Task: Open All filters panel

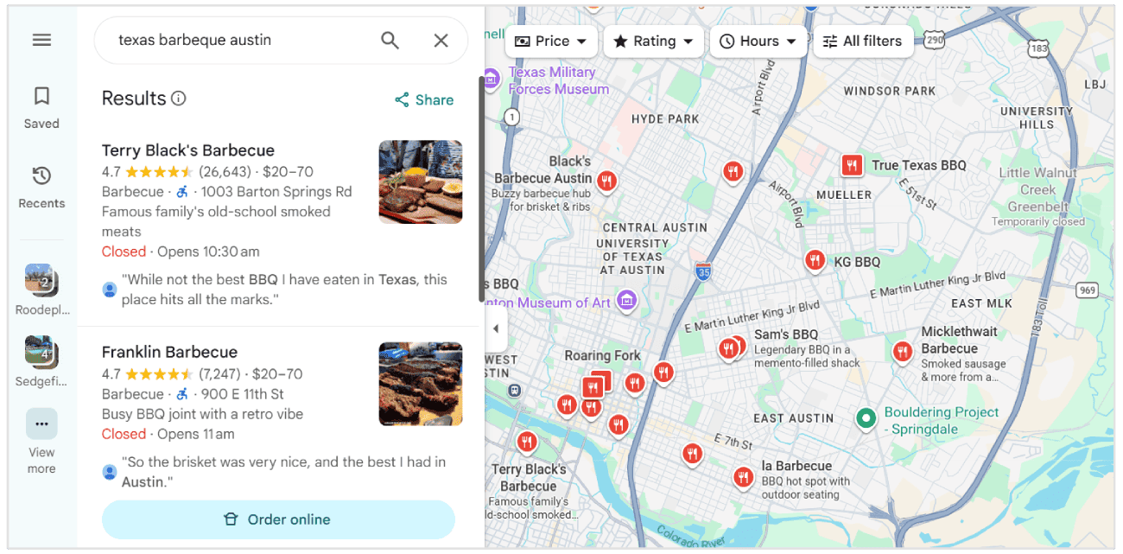Action: (863, 41)
